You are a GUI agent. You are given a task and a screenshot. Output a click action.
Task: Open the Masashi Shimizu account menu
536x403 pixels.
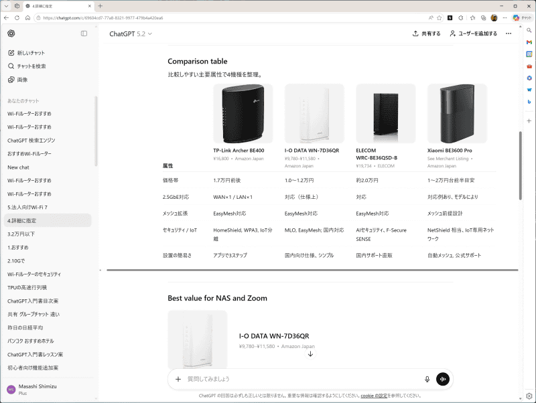pyautogui.click(x=48, y=390)
